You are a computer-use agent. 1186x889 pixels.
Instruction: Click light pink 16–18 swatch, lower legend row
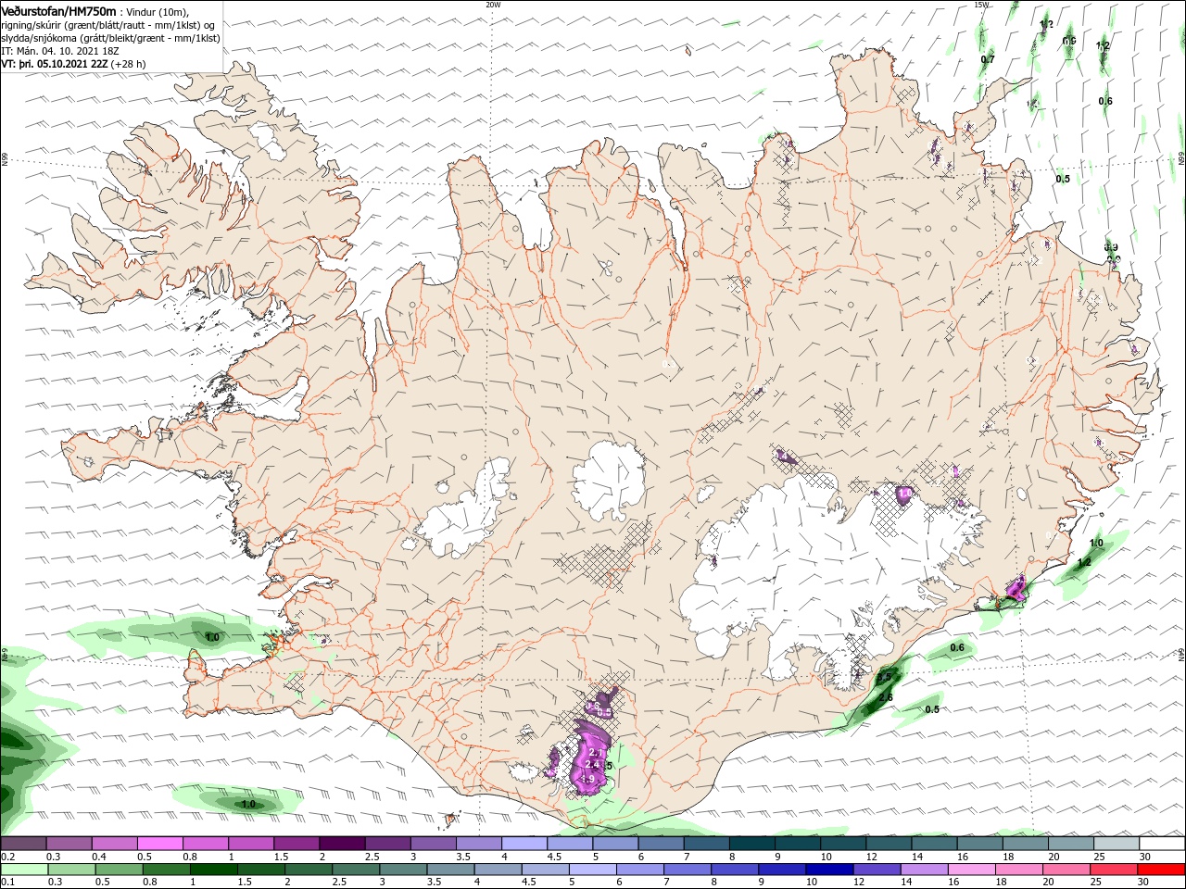click(x=971, y=870)
